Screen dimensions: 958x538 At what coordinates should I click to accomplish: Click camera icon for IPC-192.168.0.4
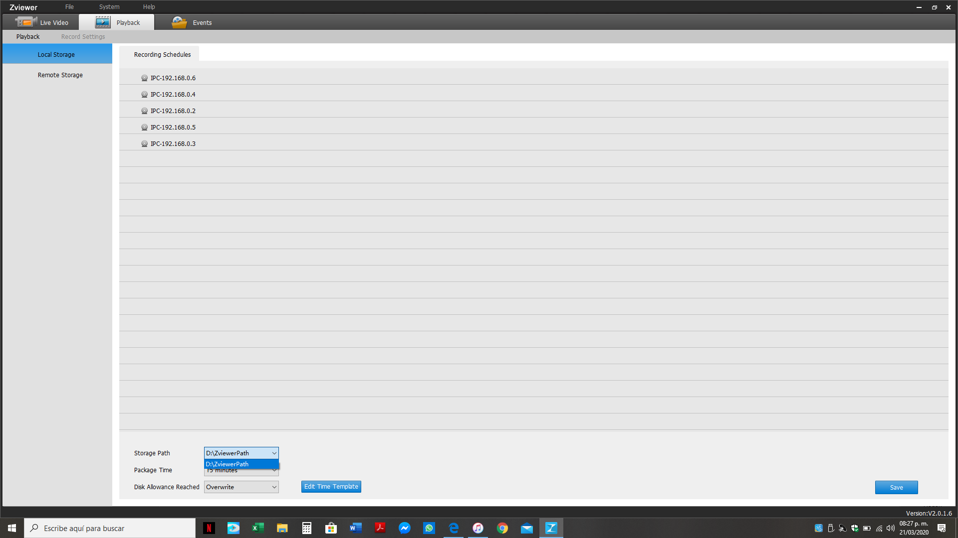click(144, 95)
